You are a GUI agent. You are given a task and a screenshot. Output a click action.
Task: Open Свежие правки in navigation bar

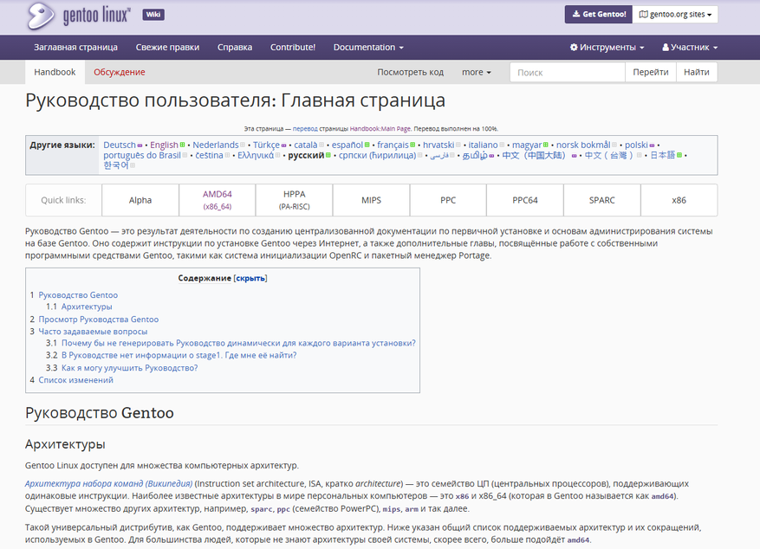[x=167, y=48]
